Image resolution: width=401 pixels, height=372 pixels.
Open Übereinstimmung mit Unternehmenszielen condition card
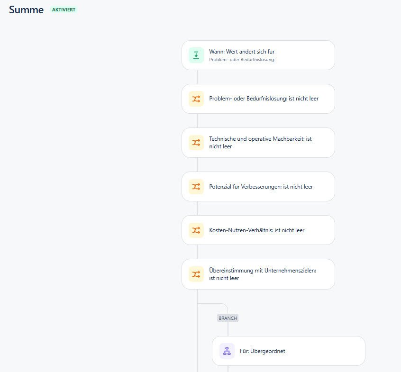(x=258, y=274)
